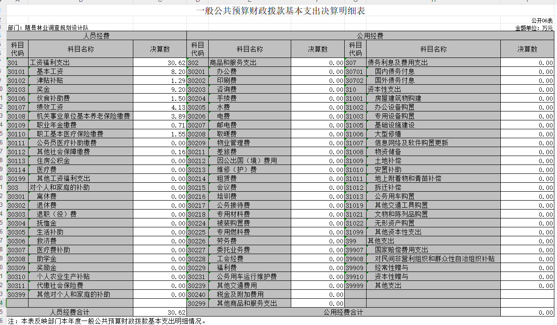Select the 商品和服务支出 cell

pos(250,62)
